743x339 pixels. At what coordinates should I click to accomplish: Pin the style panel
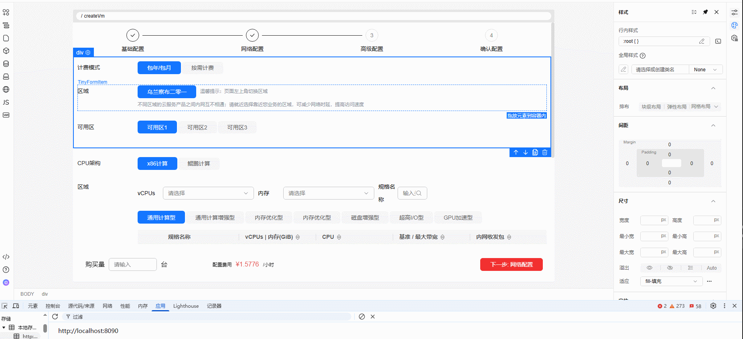point(705,12)
